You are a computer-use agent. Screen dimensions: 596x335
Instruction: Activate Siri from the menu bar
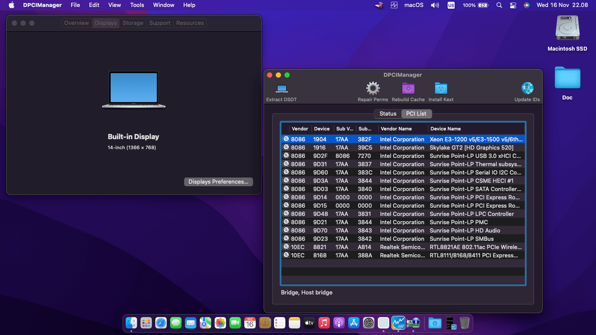(527, 5)
